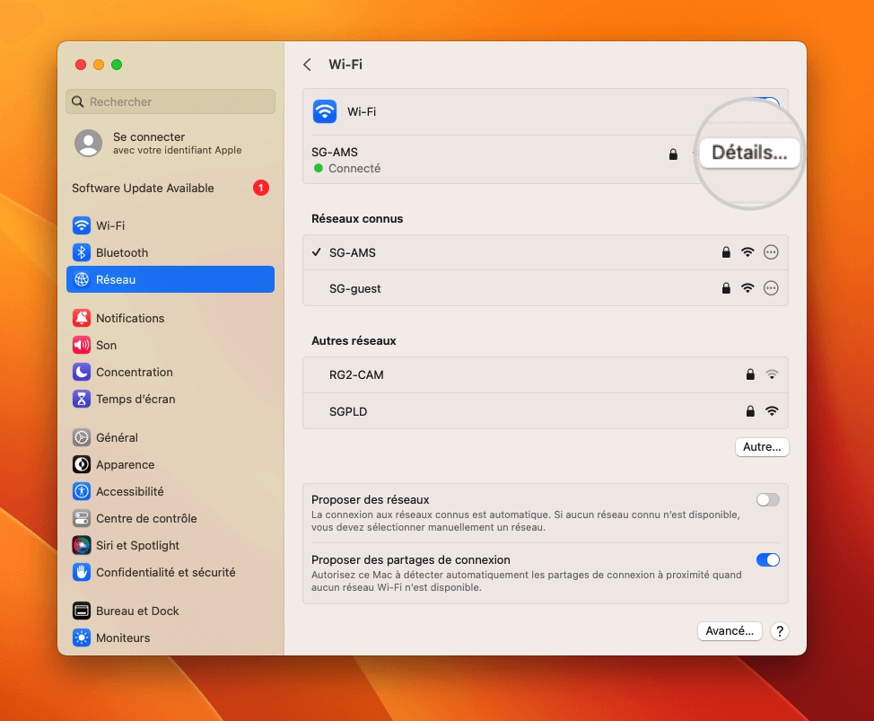Open more options for SG-AMS
Screen dimensions: 874x721
tap(771, 252)
